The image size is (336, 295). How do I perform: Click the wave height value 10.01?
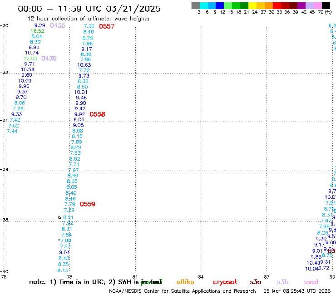coord(81,92)
